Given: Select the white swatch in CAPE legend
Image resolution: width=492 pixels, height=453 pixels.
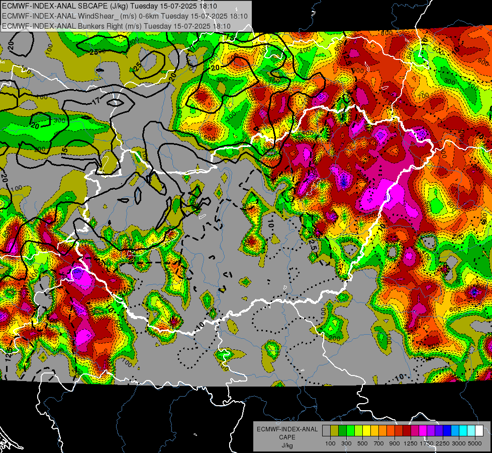Looking at the screenshot, I should tap(479, 430).
